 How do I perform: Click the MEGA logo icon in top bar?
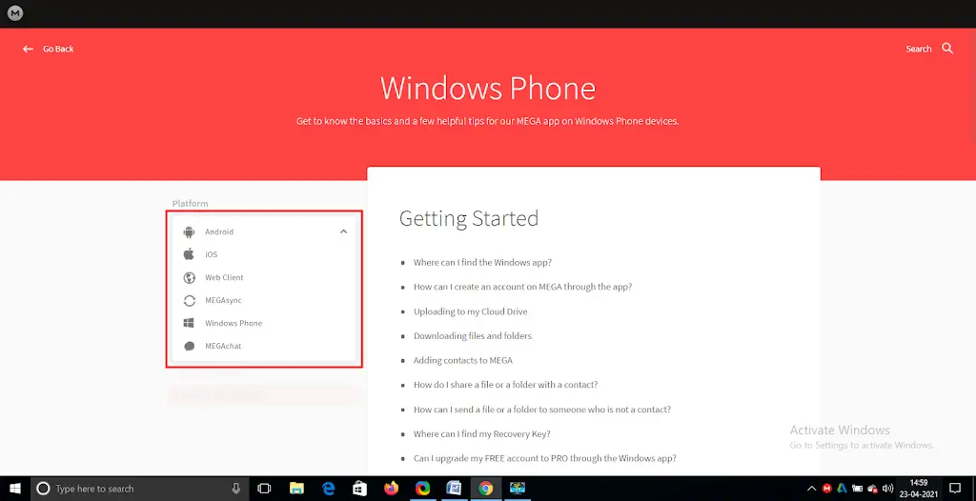[x=15, y=12]
